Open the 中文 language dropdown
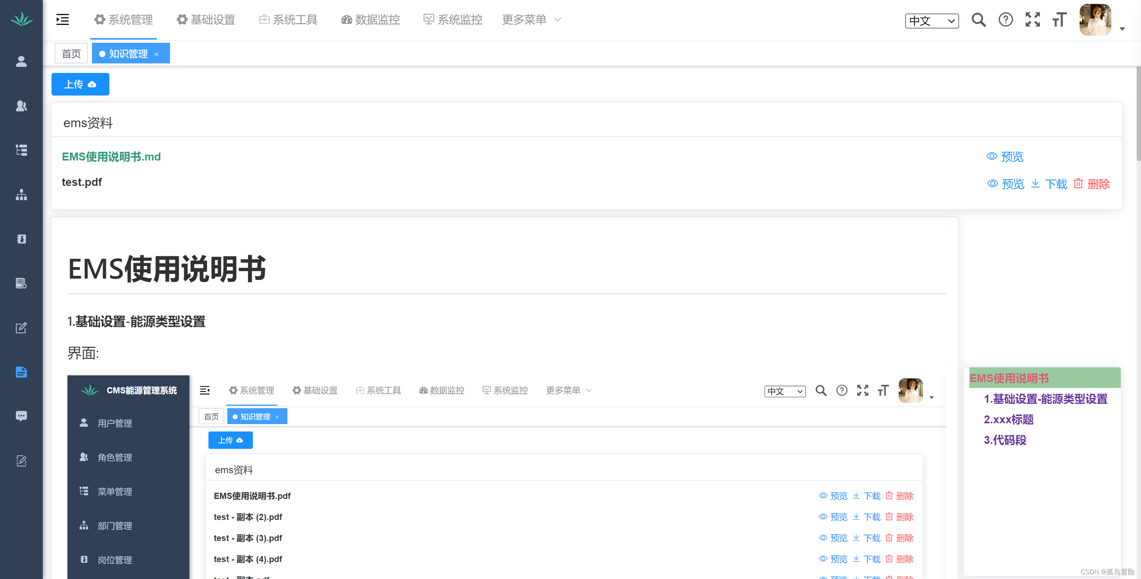The height and width of the screenshot is (579, 1141). tap(931, 21)
